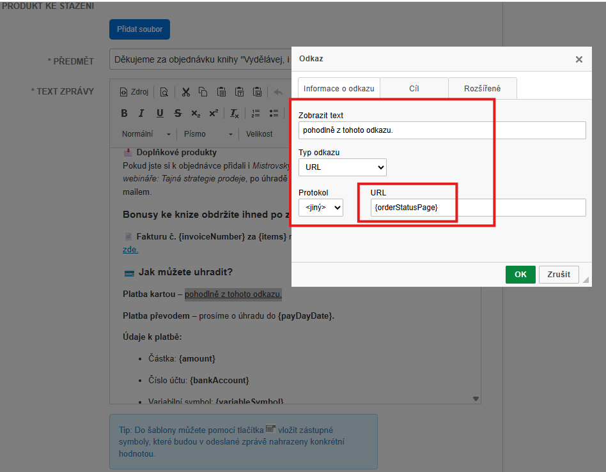Click the Přidat soubor button

point(139,29)
